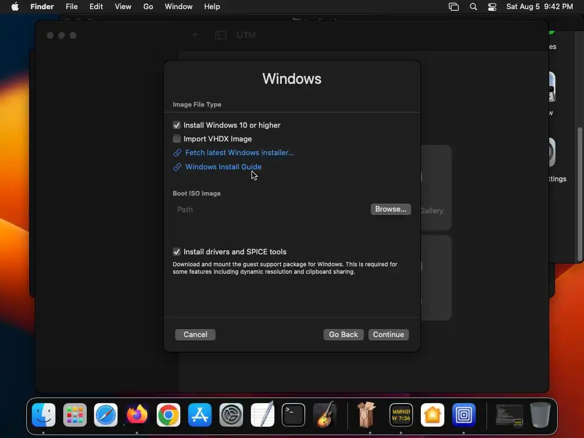The image size is (584, 438).
Task: Click the Finder window scrollbar on right
Action: (579, 194)
